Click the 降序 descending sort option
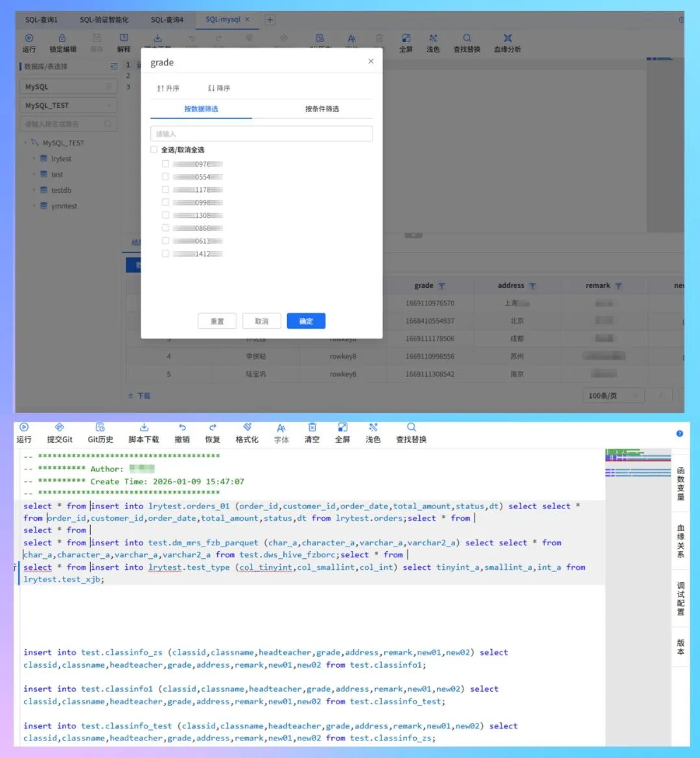The image size is (700, 758). (x=219, y=88)
